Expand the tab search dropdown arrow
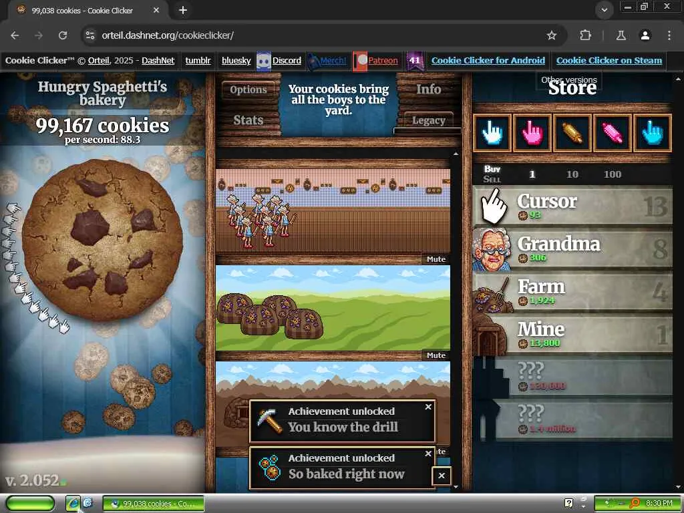Screen dimensions: 684x513 point(604,10)
